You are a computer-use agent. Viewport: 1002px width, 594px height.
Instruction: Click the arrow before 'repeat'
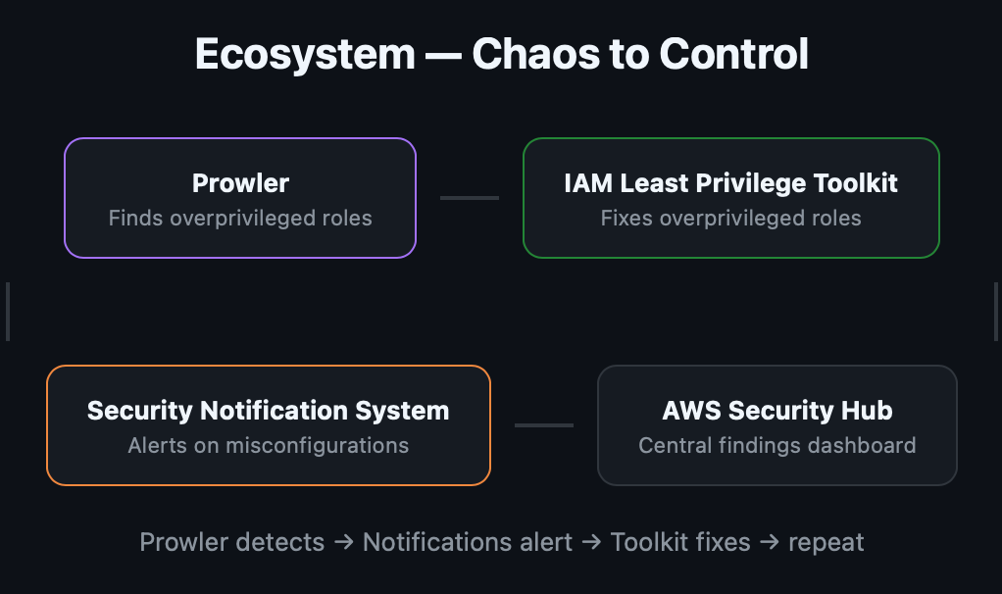click(x=769, y=542)
